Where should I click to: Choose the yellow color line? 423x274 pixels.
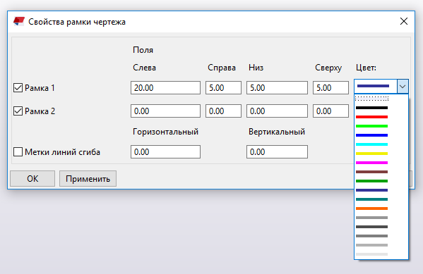point(371,154)
